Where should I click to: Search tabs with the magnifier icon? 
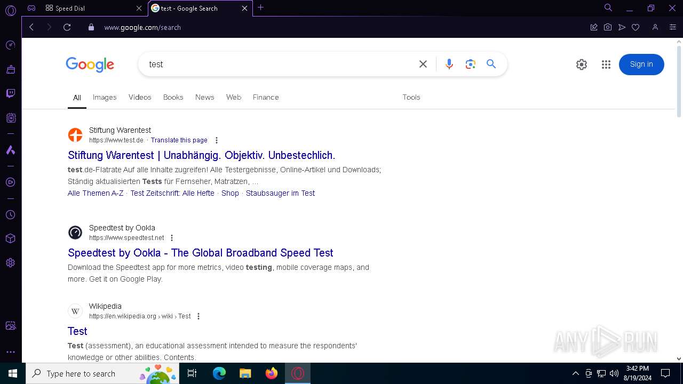click(x=608, y=8)
